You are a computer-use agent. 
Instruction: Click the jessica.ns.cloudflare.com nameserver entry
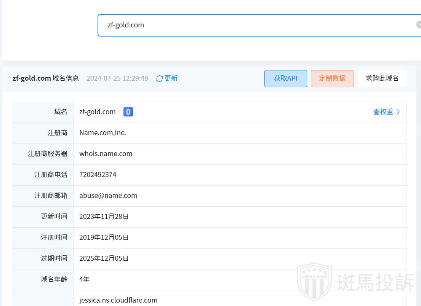pos(118,300)
